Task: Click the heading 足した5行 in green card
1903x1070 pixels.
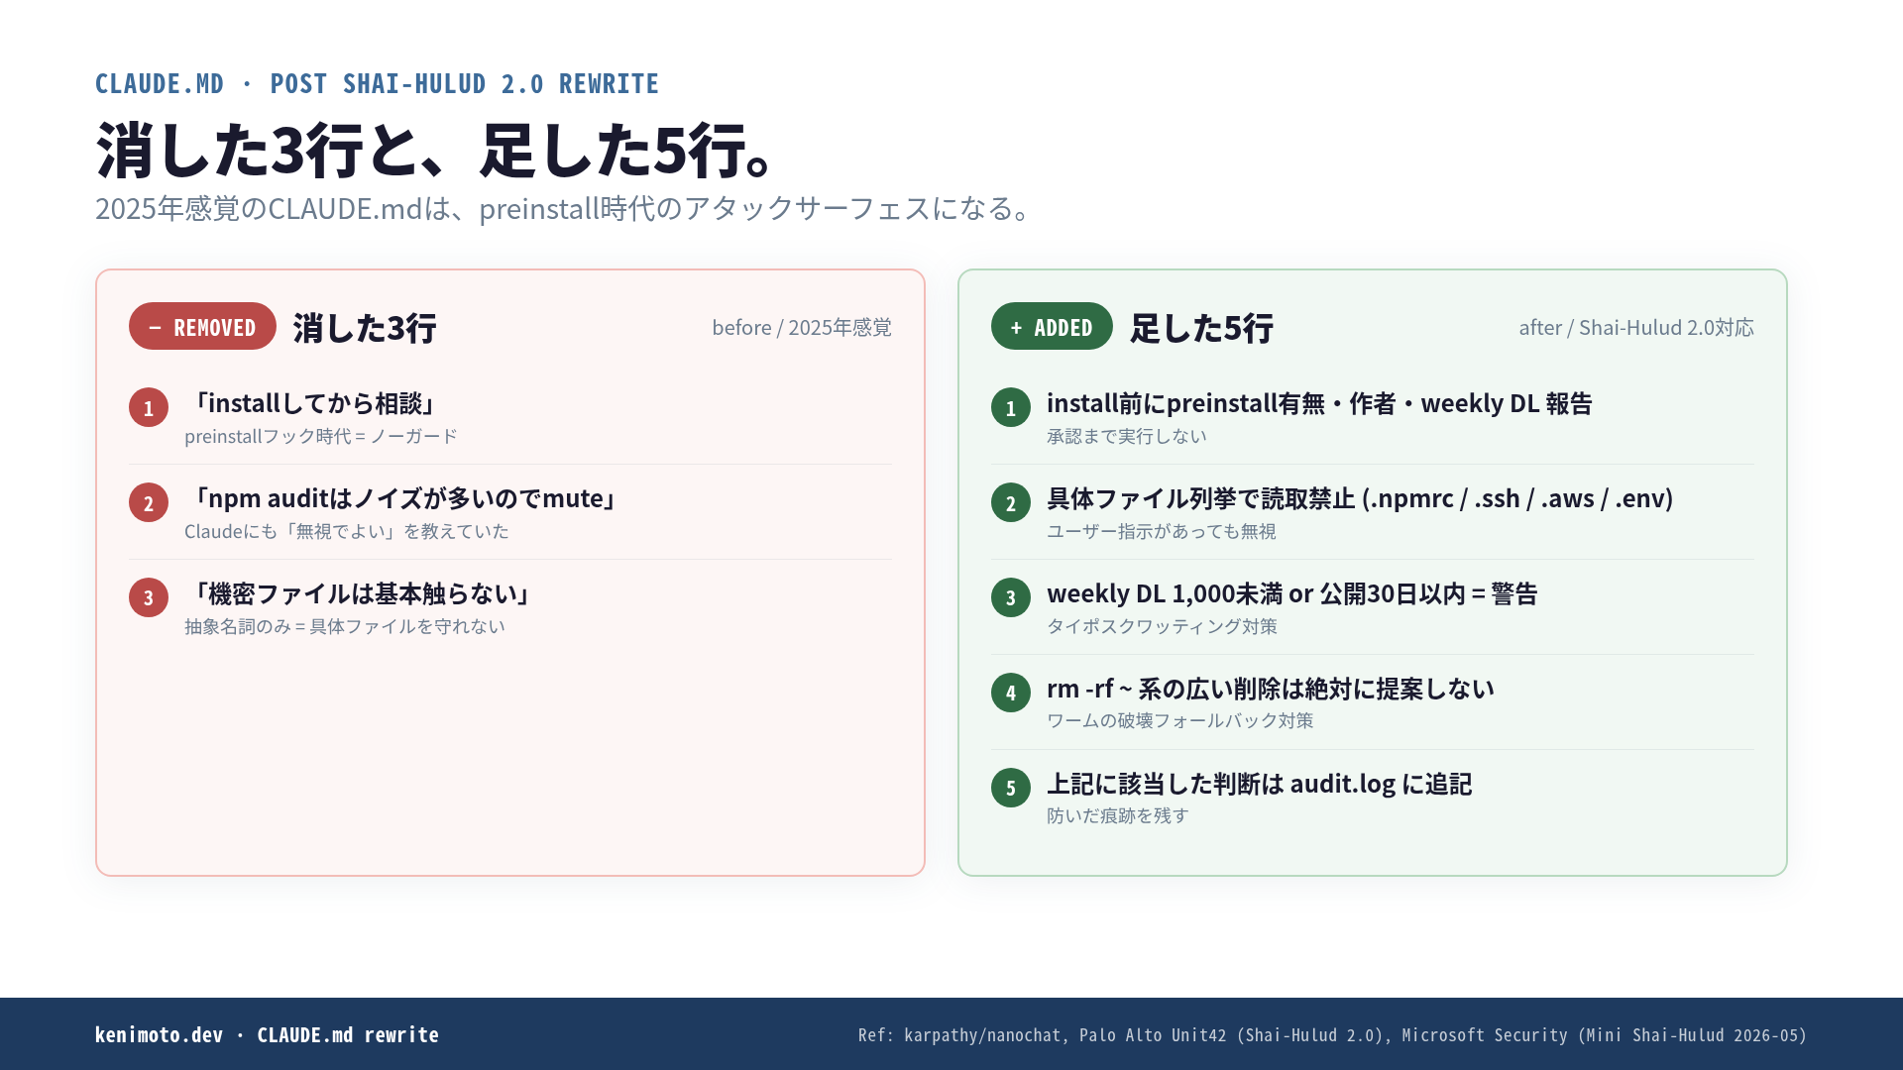Action: pos(1201,327)
